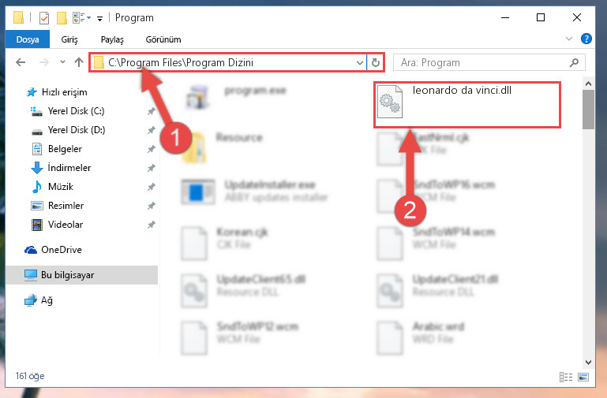Image resolution: width=607 pixels, height=398 pixels.
Task: Refresh the current folder view
Action: [x=375, y=62]
